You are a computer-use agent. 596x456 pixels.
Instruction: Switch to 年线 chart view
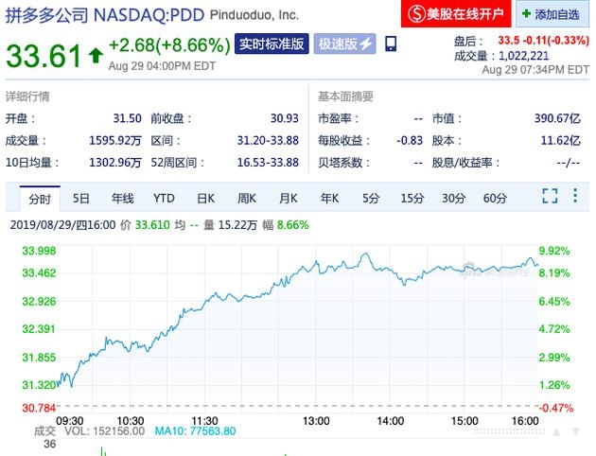click(x=123, y=199)
